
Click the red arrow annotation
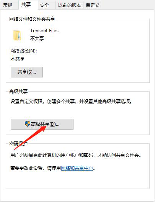30,138
